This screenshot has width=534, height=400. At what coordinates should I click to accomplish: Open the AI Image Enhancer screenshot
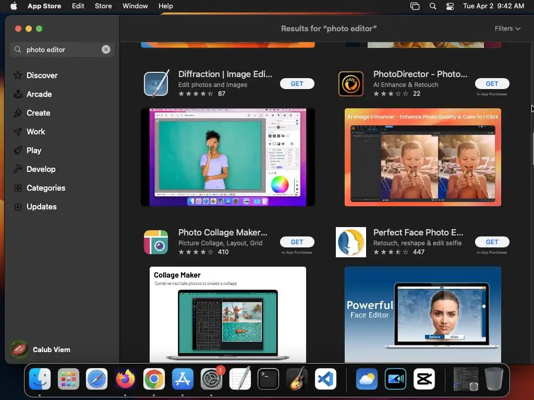[x=422, y=157]
